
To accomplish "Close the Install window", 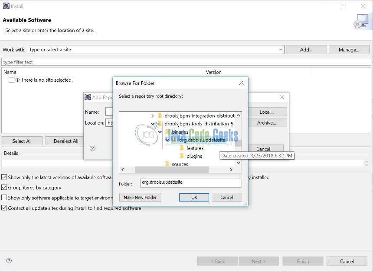I will pos(363,6).
